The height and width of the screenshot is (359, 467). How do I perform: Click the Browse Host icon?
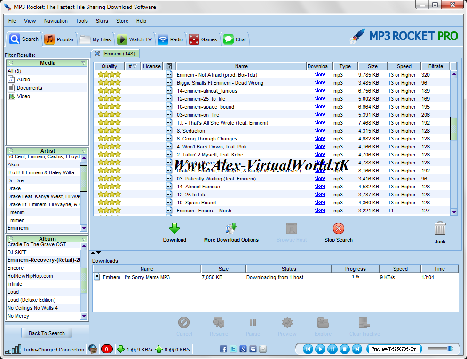pos(292,228)
